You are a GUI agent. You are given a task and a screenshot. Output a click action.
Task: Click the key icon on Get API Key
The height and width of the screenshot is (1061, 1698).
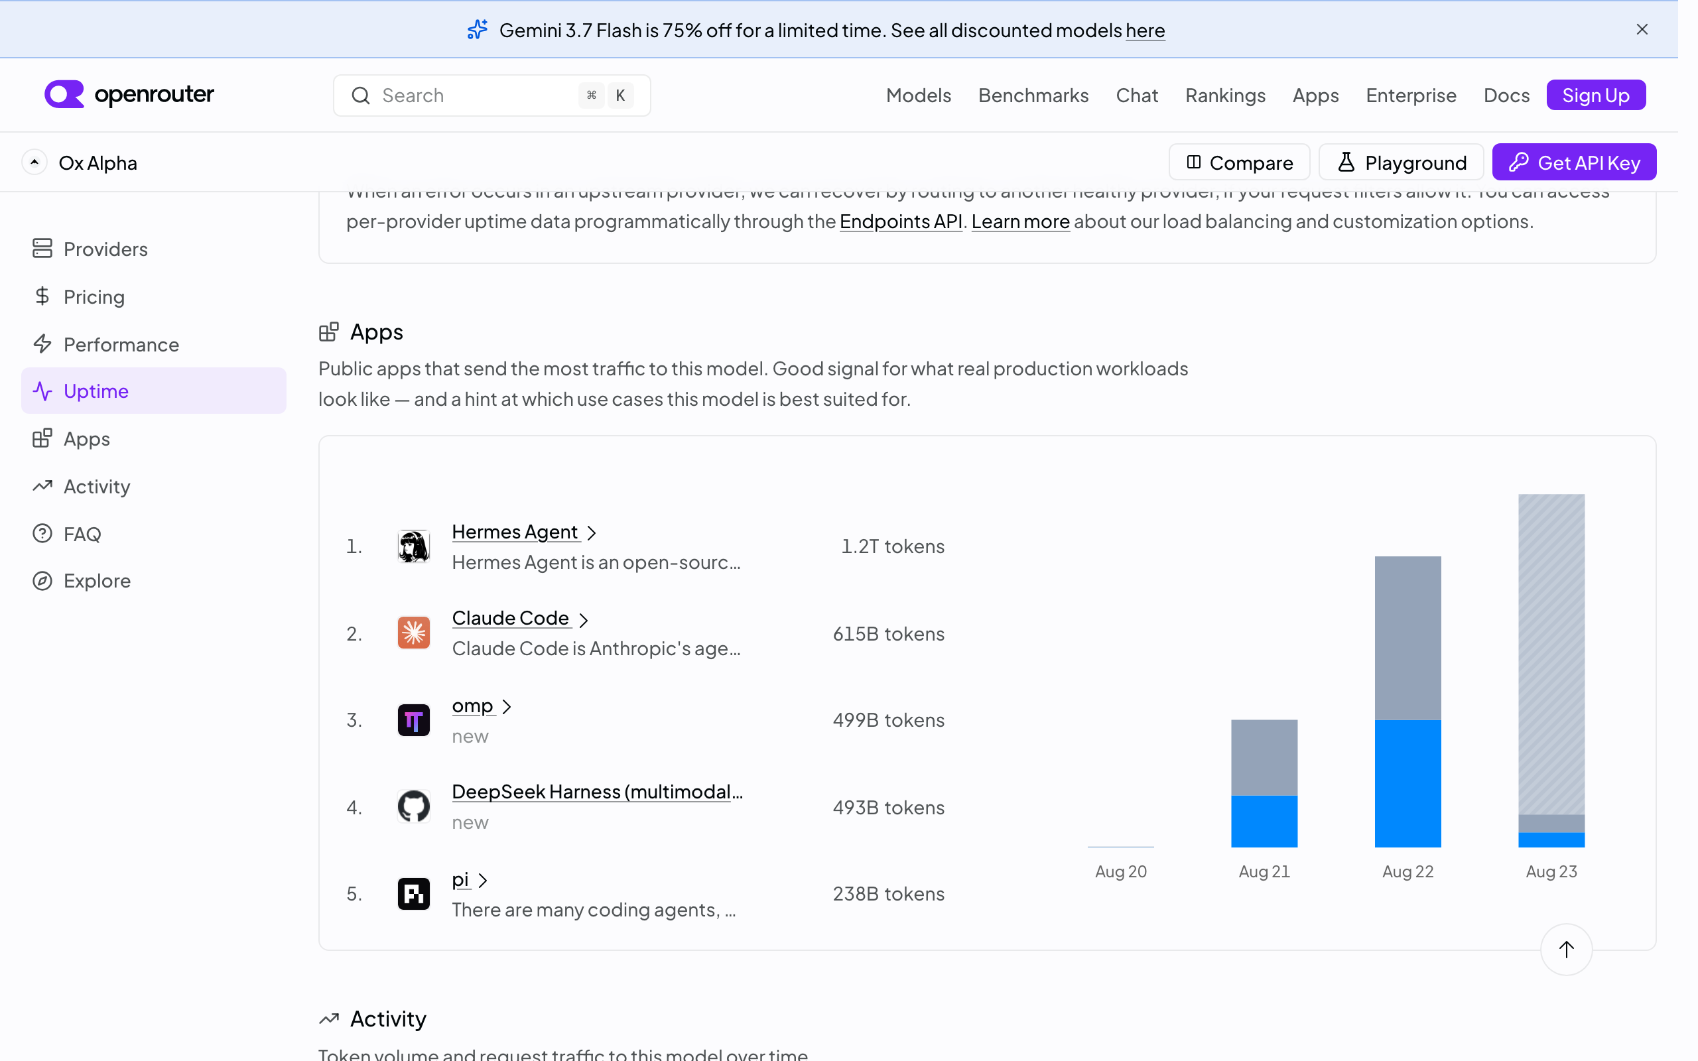pyautogui.click(x=1518, y=162)
